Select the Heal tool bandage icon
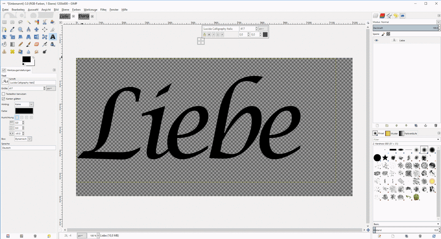Image resolution: width=441 pixels, height=239 pixels. (x=12, y=52)
